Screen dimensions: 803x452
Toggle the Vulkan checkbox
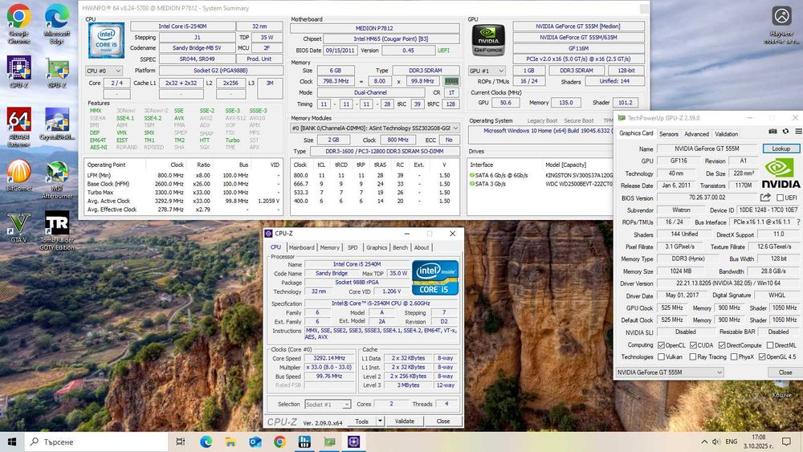coord(661,356)
